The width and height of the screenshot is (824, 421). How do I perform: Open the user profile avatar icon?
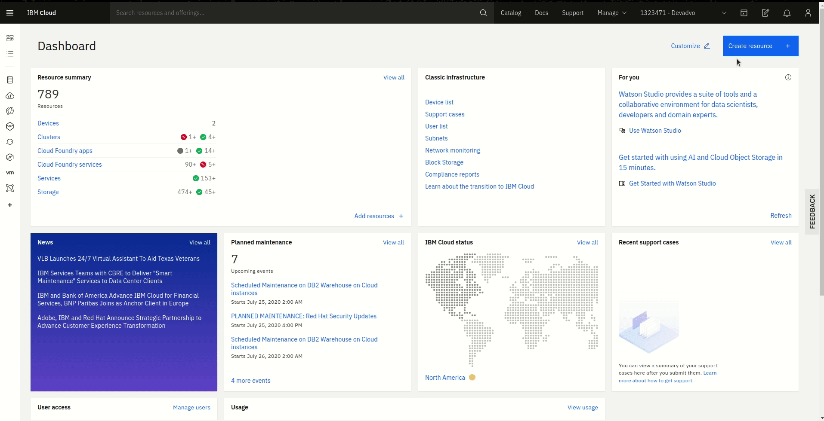808,13
